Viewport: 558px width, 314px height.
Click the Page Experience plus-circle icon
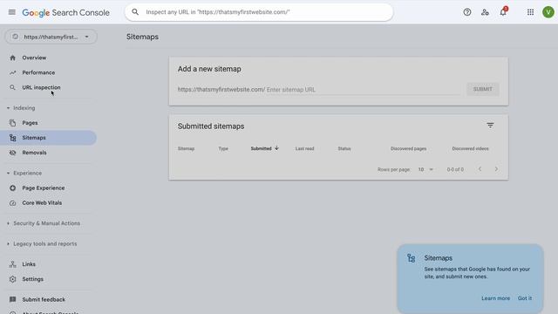click(13, 188)
